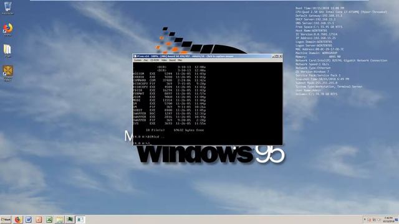Click the COMMAND COM line in DOS listing
The image size is (399, 224).
click(169, 80)
